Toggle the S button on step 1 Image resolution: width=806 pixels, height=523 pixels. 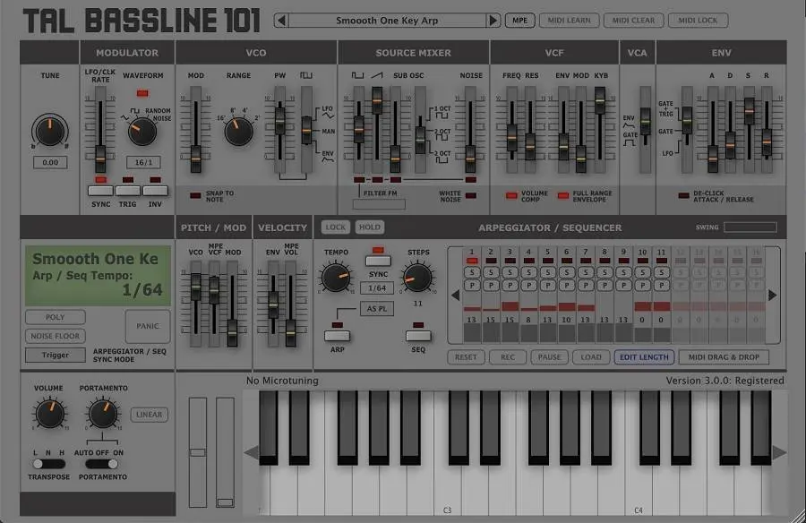point(472,272)
